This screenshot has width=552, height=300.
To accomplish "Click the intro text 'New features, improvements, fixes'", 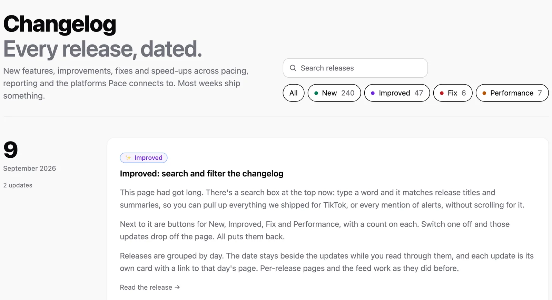I will click(126, 83).
